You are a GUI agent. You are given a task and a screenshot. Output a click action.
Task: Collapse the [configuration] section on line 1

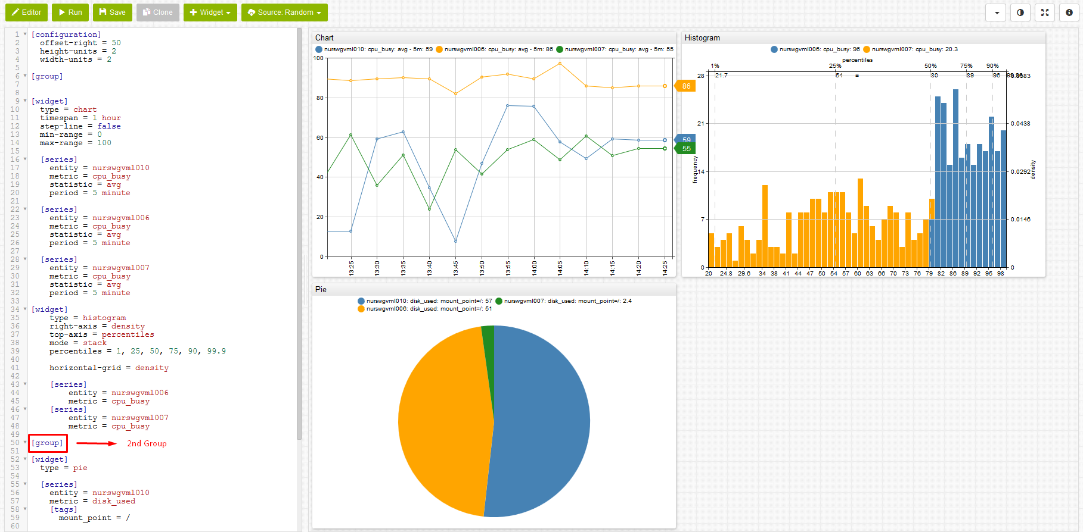25,34
